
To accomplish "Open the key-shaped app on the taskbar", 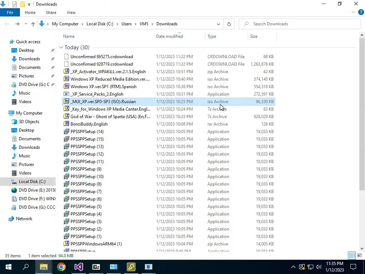I will pyautogui.click(x=131, y=267).
